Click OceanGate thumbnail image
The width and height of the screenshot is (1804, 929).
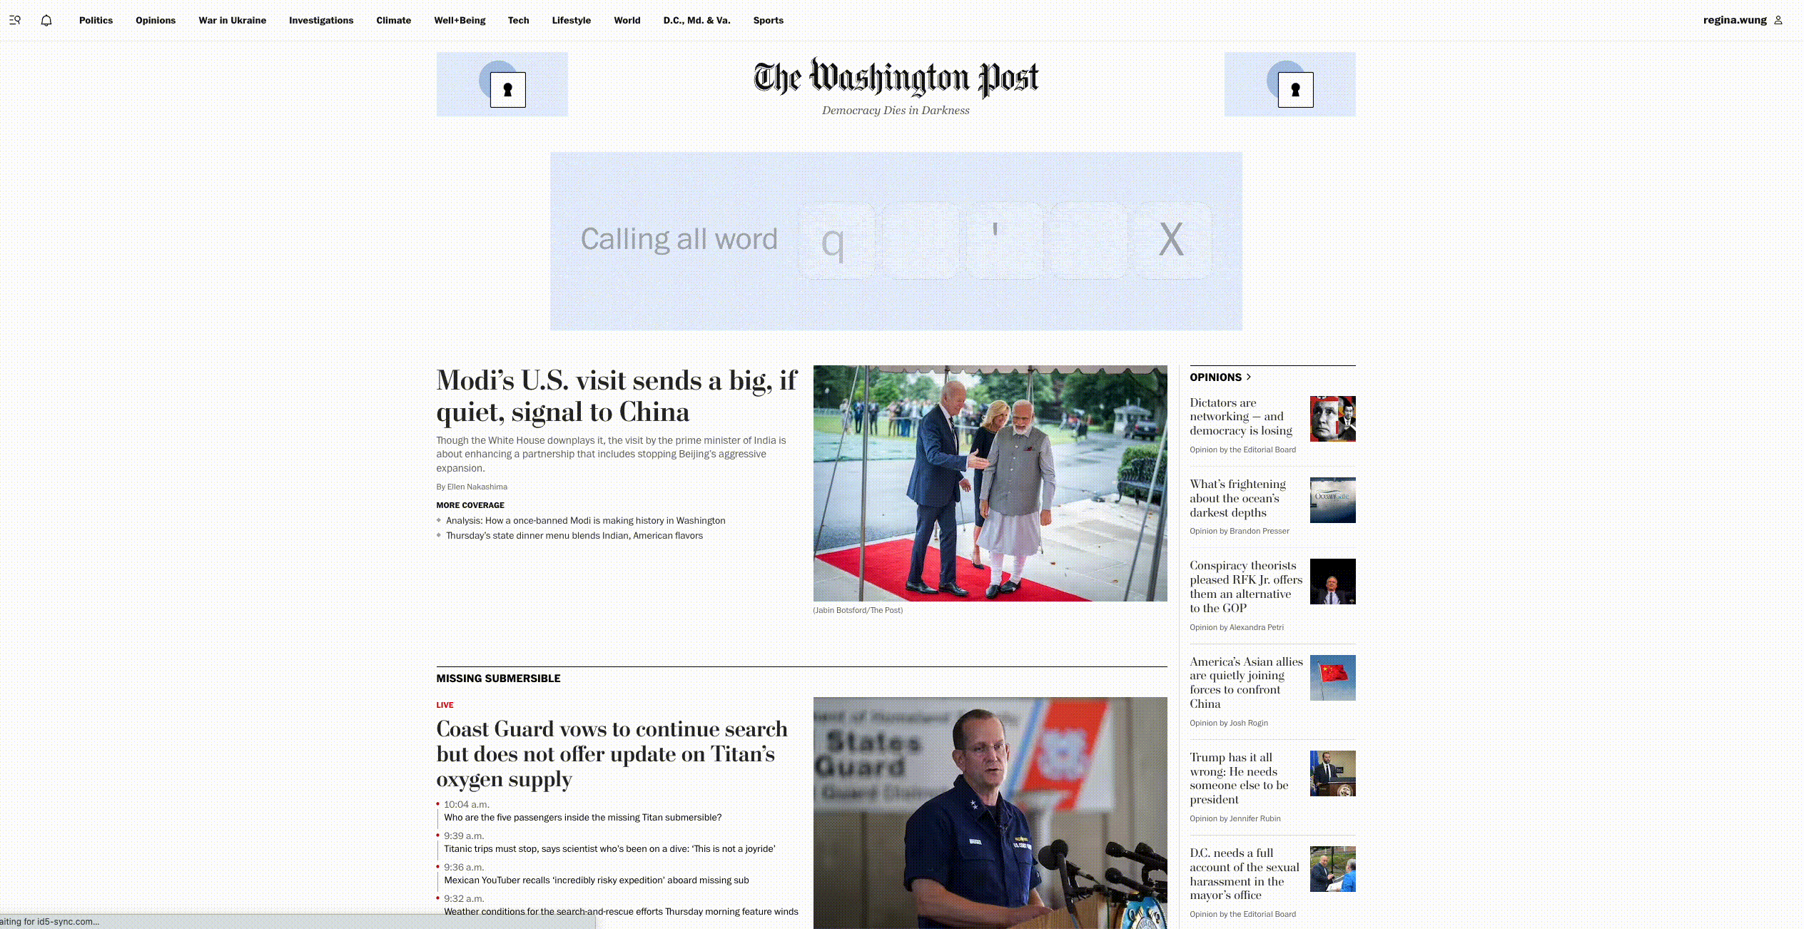tap(1332, 500)
